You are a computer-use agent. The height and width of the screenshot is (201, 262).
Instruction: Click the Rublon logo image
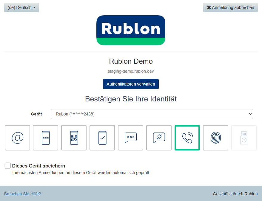tap(131, 30)
